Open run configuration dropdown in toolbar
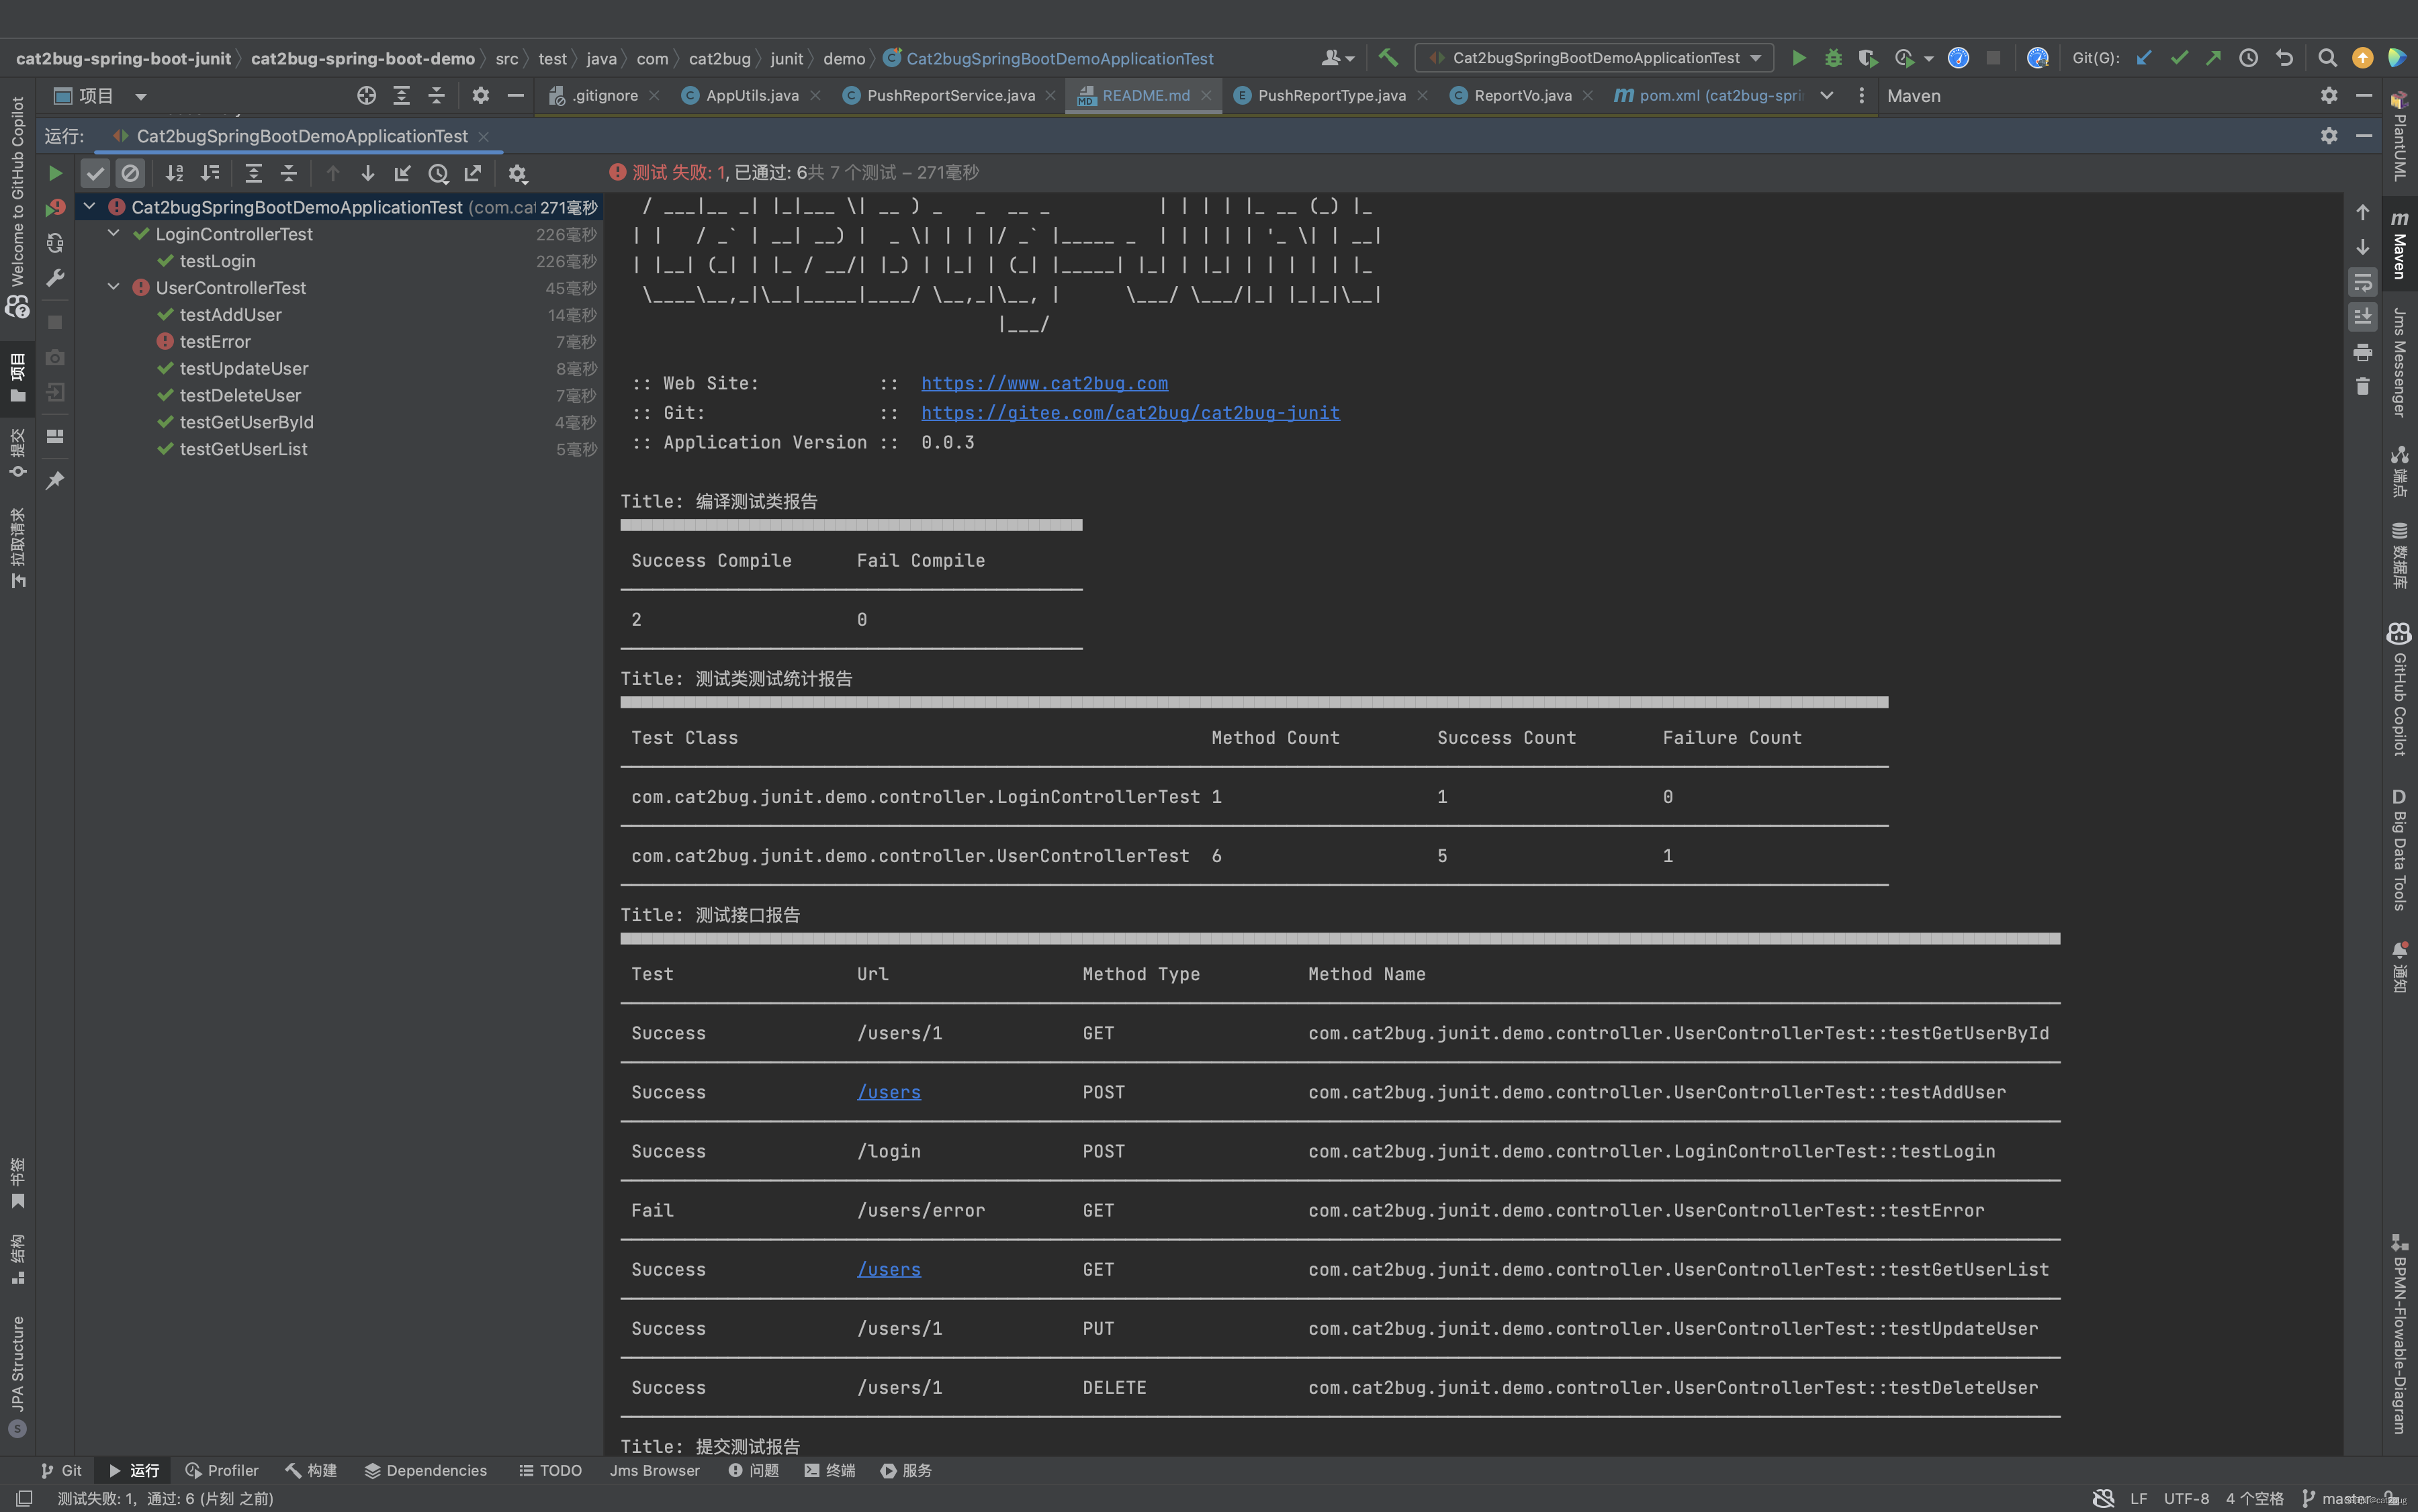The image size is (2418, 1512). pyautogui.click(x=1595, y=58)
